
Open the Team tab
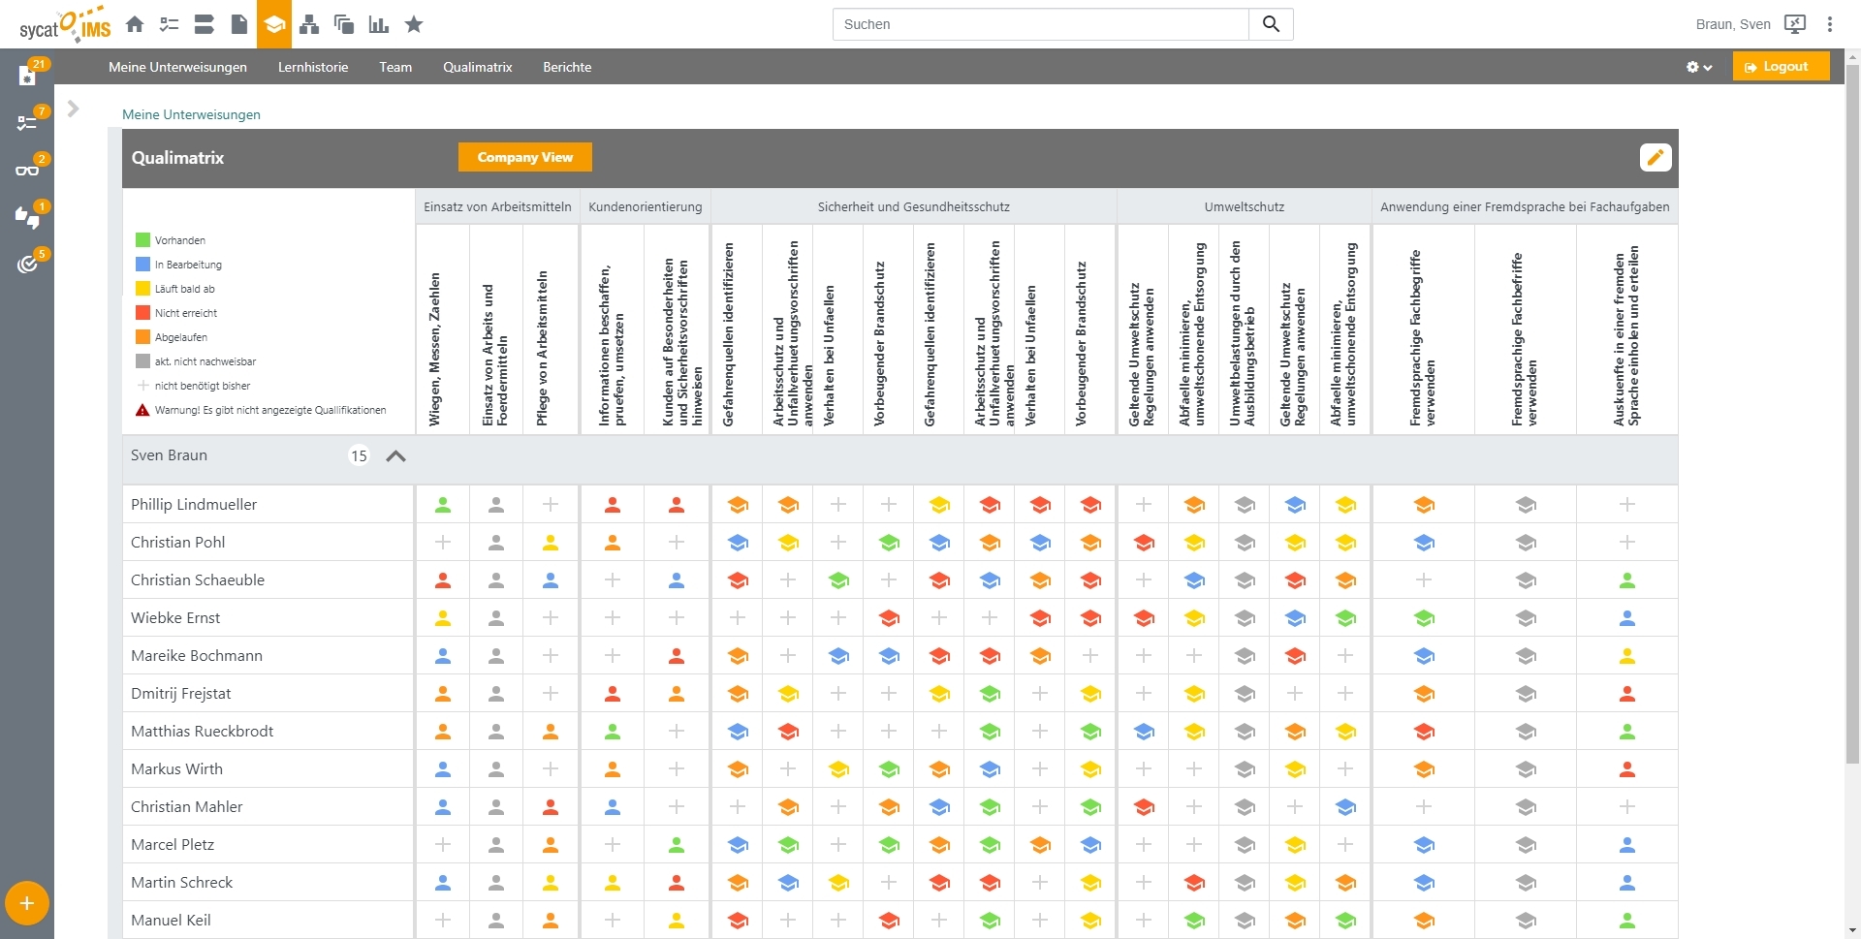tap(395, 67)
